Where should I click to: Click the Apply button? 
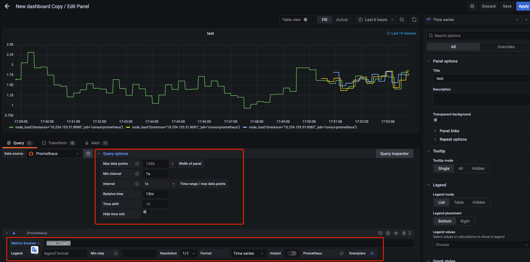pyautogui.click(x=523, y=6)
